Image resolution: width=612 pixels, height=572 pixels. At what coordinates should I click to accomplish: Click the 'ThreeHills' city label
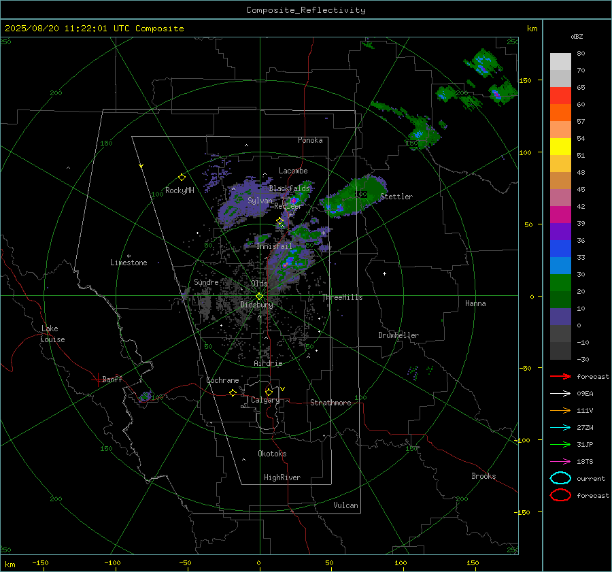[342, 297]
